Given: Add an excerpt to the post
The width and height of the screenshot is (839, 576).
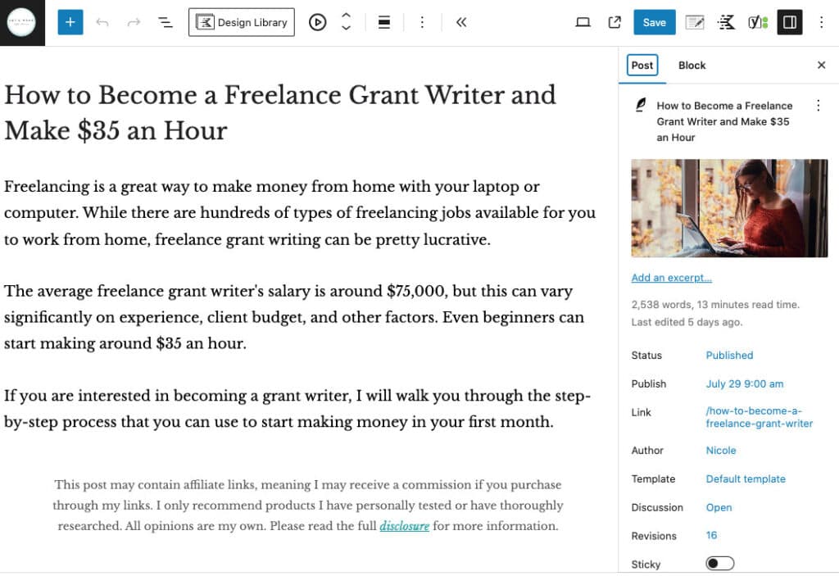Looking at the screenshot, I should [x=671, y=278].
